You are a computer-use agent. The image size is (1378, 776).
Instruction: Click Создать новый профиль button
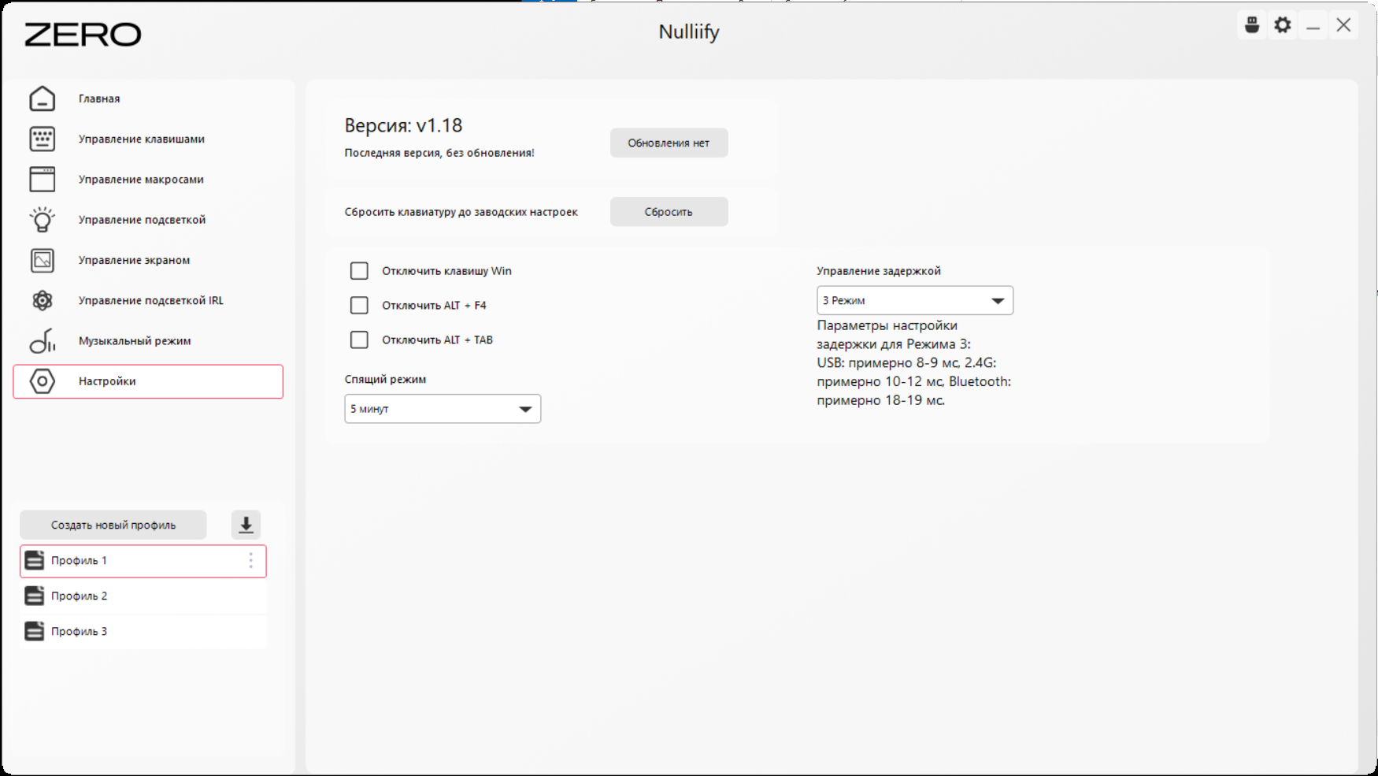(x=113, y=525)
